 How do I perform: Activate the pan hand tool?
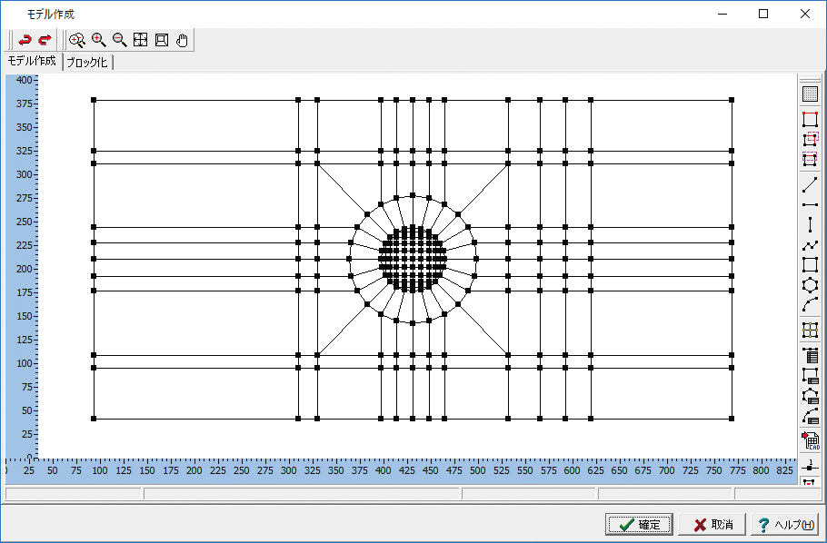182,40
